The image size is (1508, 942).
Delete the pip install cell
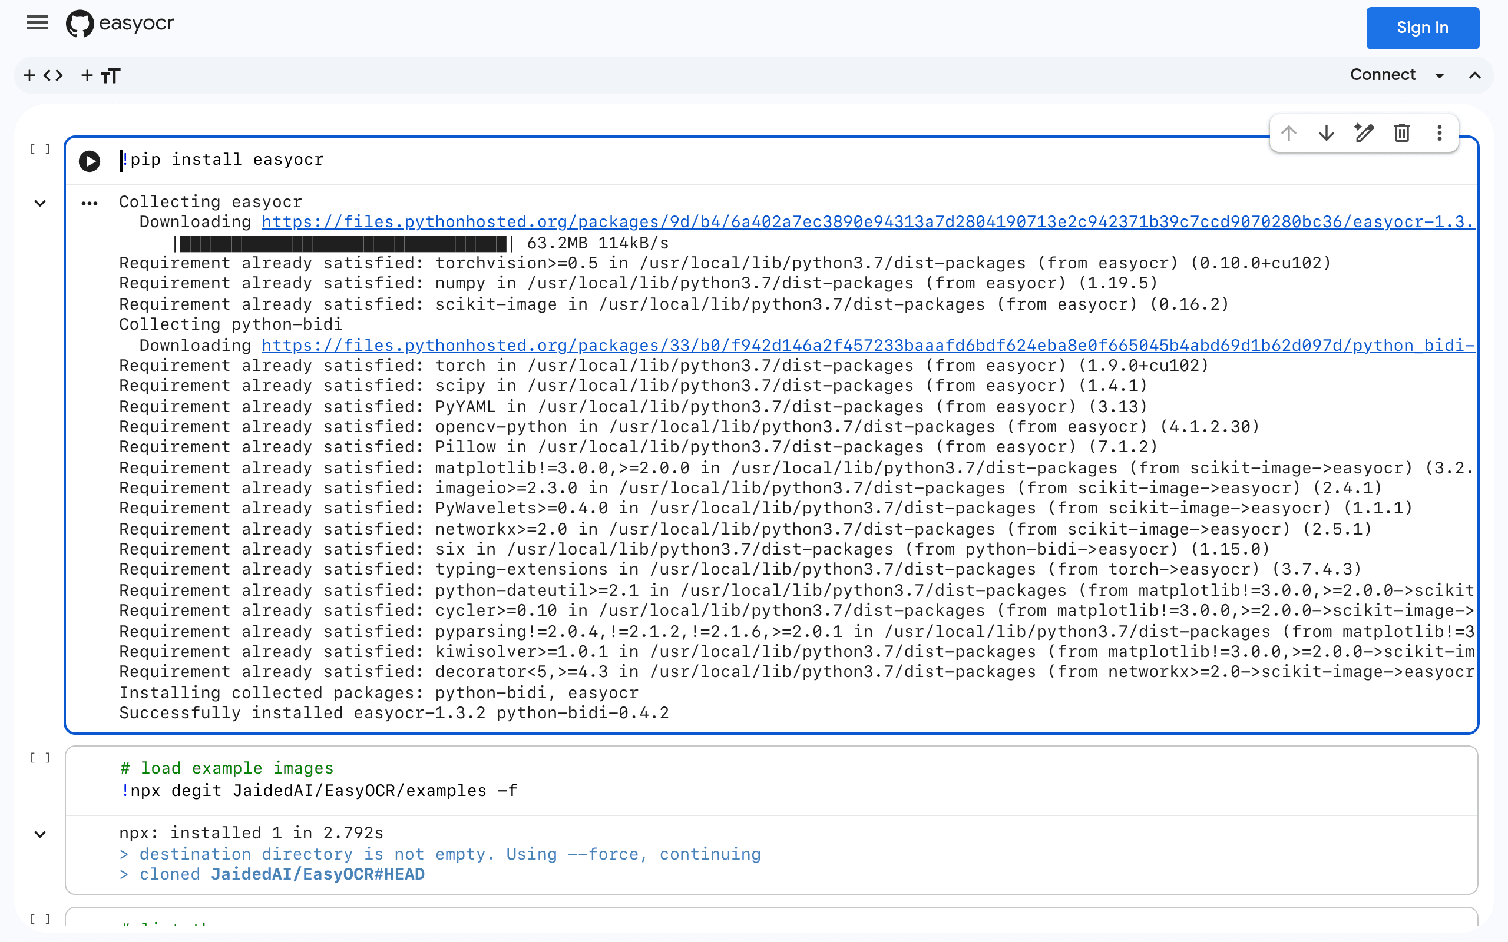[x=1401, y=132]
